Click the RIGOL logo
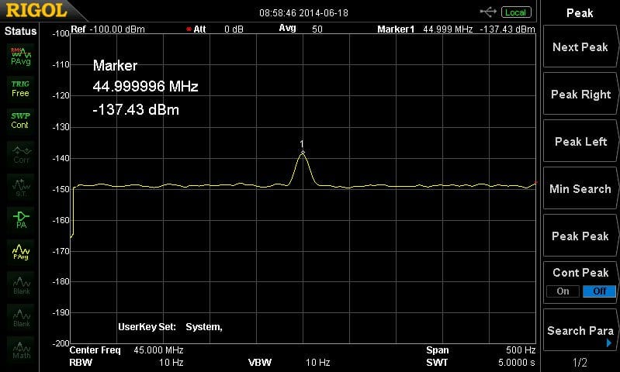The width and height of the screenshot is (620, 372). click(36, 11)
